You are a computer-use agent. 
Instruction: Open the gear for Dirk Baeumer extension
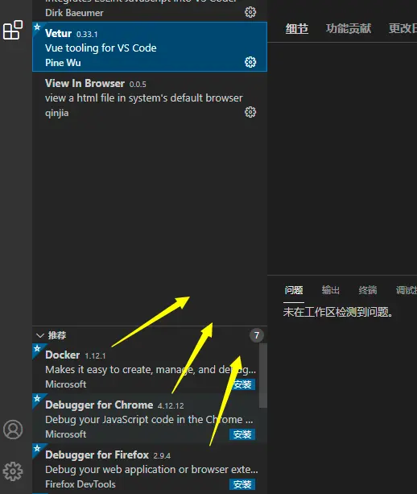250,12
